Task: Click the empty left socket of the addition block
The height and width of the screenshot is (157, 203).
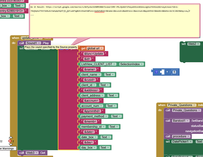Action: point(162,72)
